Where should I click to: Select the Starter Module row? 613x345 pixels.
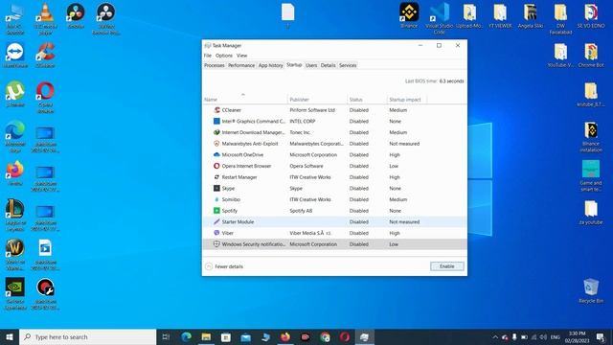point(334,221)
